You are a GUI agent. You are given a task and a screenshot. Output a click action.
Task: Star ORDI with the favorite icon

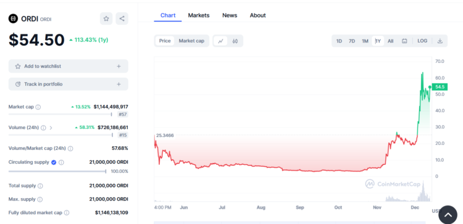[x=106, y=19]
